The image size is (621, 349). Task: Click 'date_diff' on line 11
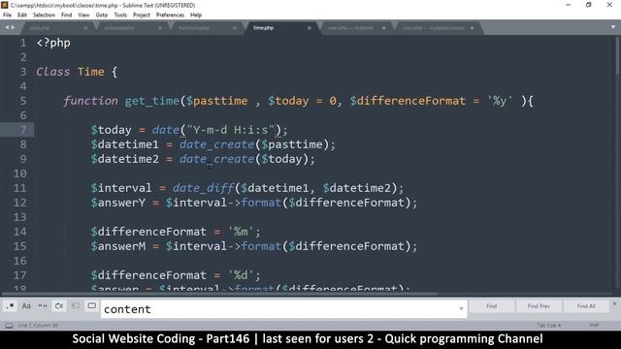pyautogui.click(x=203, y=188)
